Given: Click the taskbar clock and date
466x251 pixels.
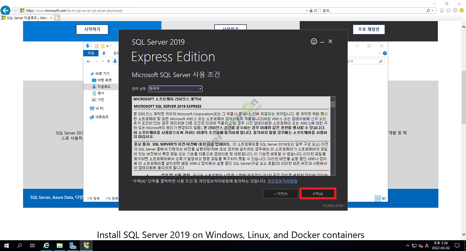Looking at the screenshot, I should (441, 245).
